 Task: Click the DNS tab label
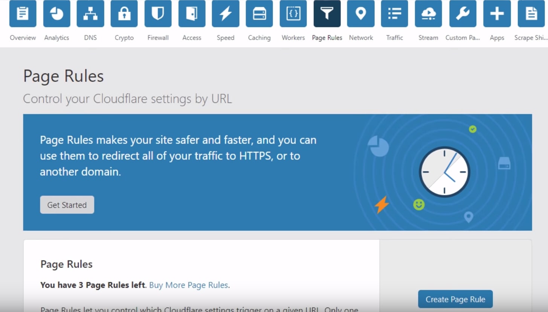(x=90, y=38)
